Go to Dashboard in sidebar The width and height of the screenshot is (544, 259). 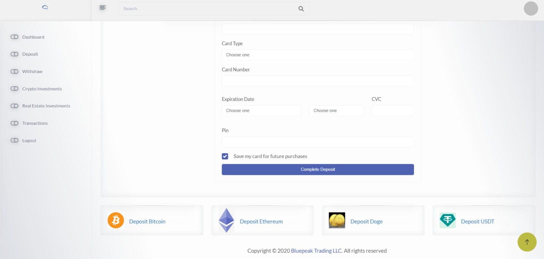coord(33,37)
